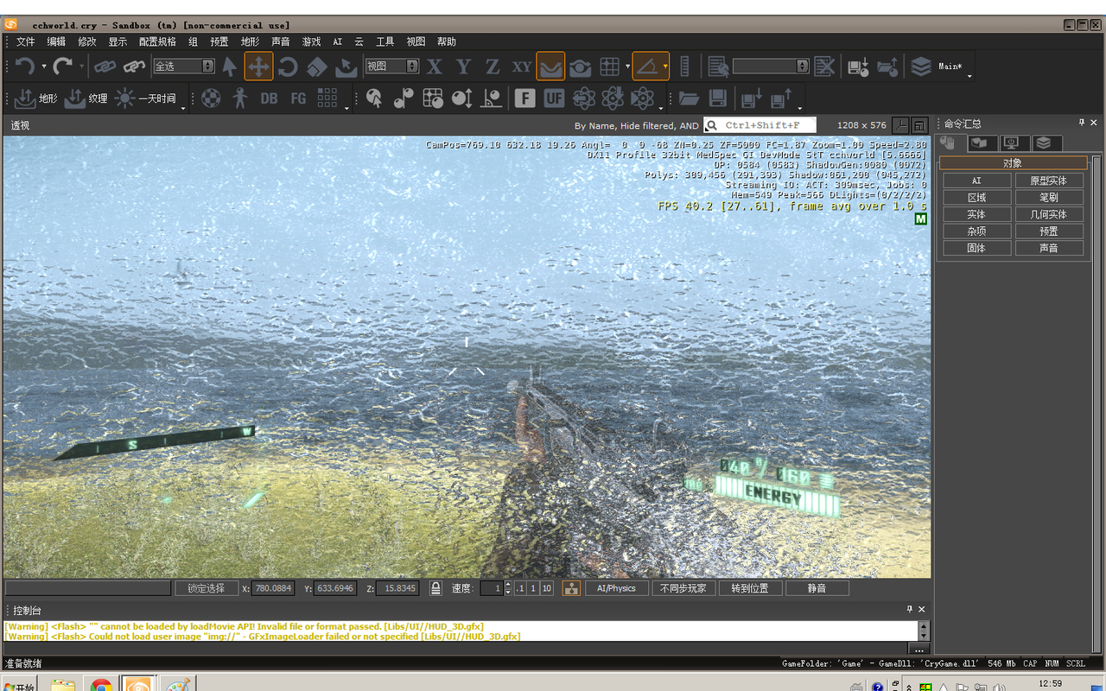The width and height of the screenshot is (1106, 691).
Task: Open the 工具 menu
Action: [385, 41]
